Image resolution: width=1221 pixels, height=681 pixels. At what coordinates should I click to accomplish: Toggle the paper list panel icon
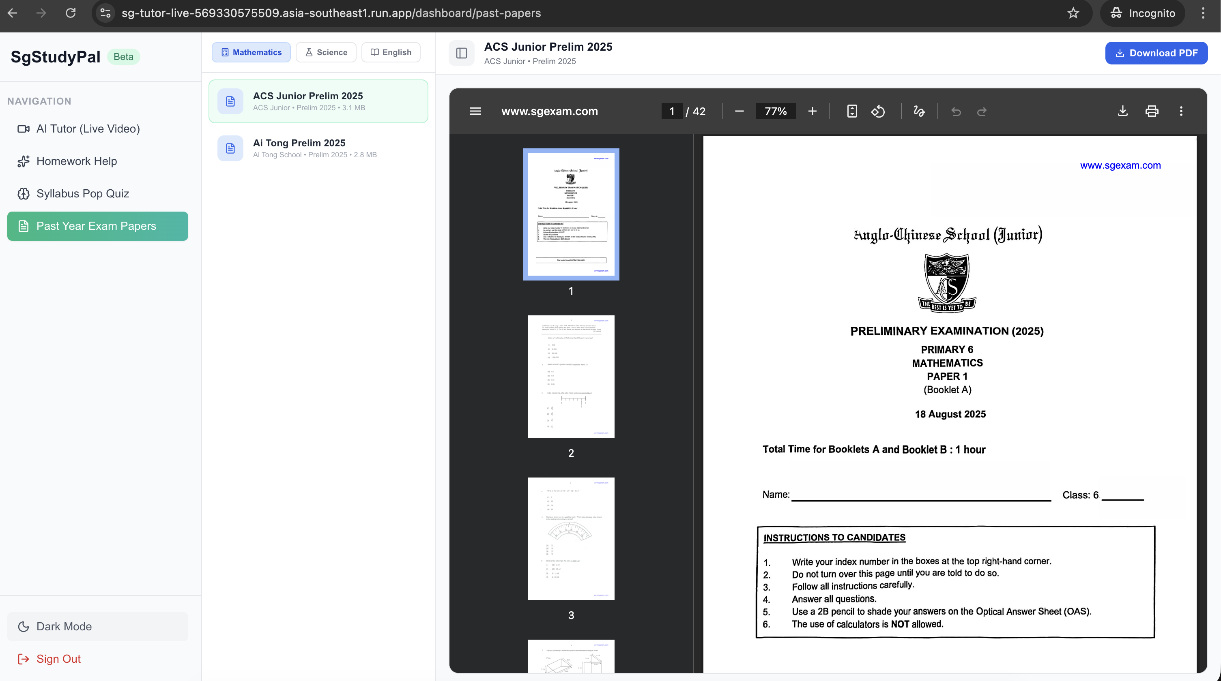[x=461, y=53]
